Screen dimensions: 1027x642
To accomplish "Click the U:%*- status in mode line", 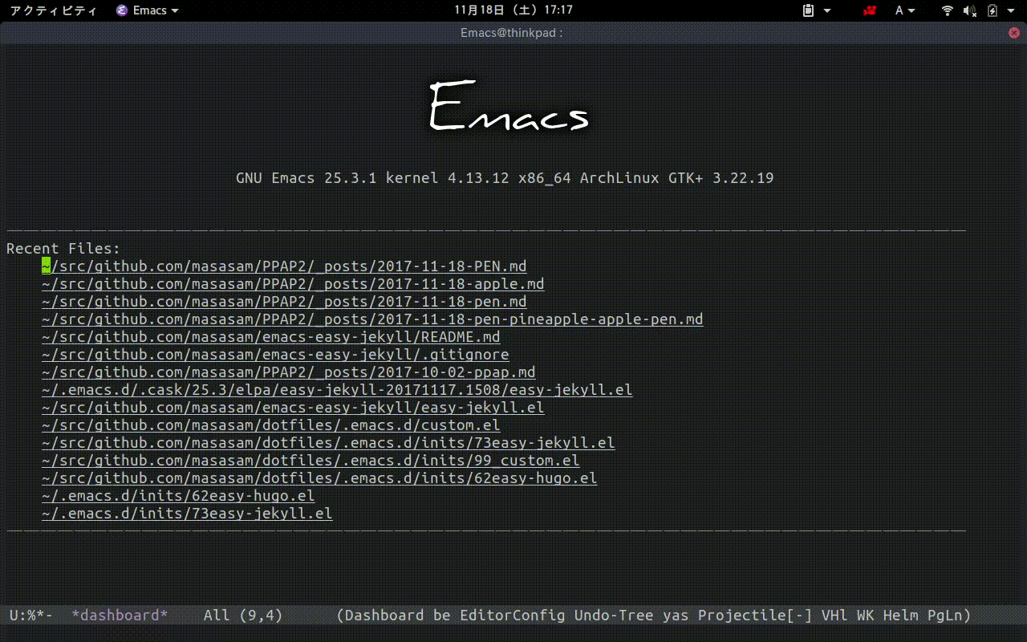I will click(x=31, y=616).
